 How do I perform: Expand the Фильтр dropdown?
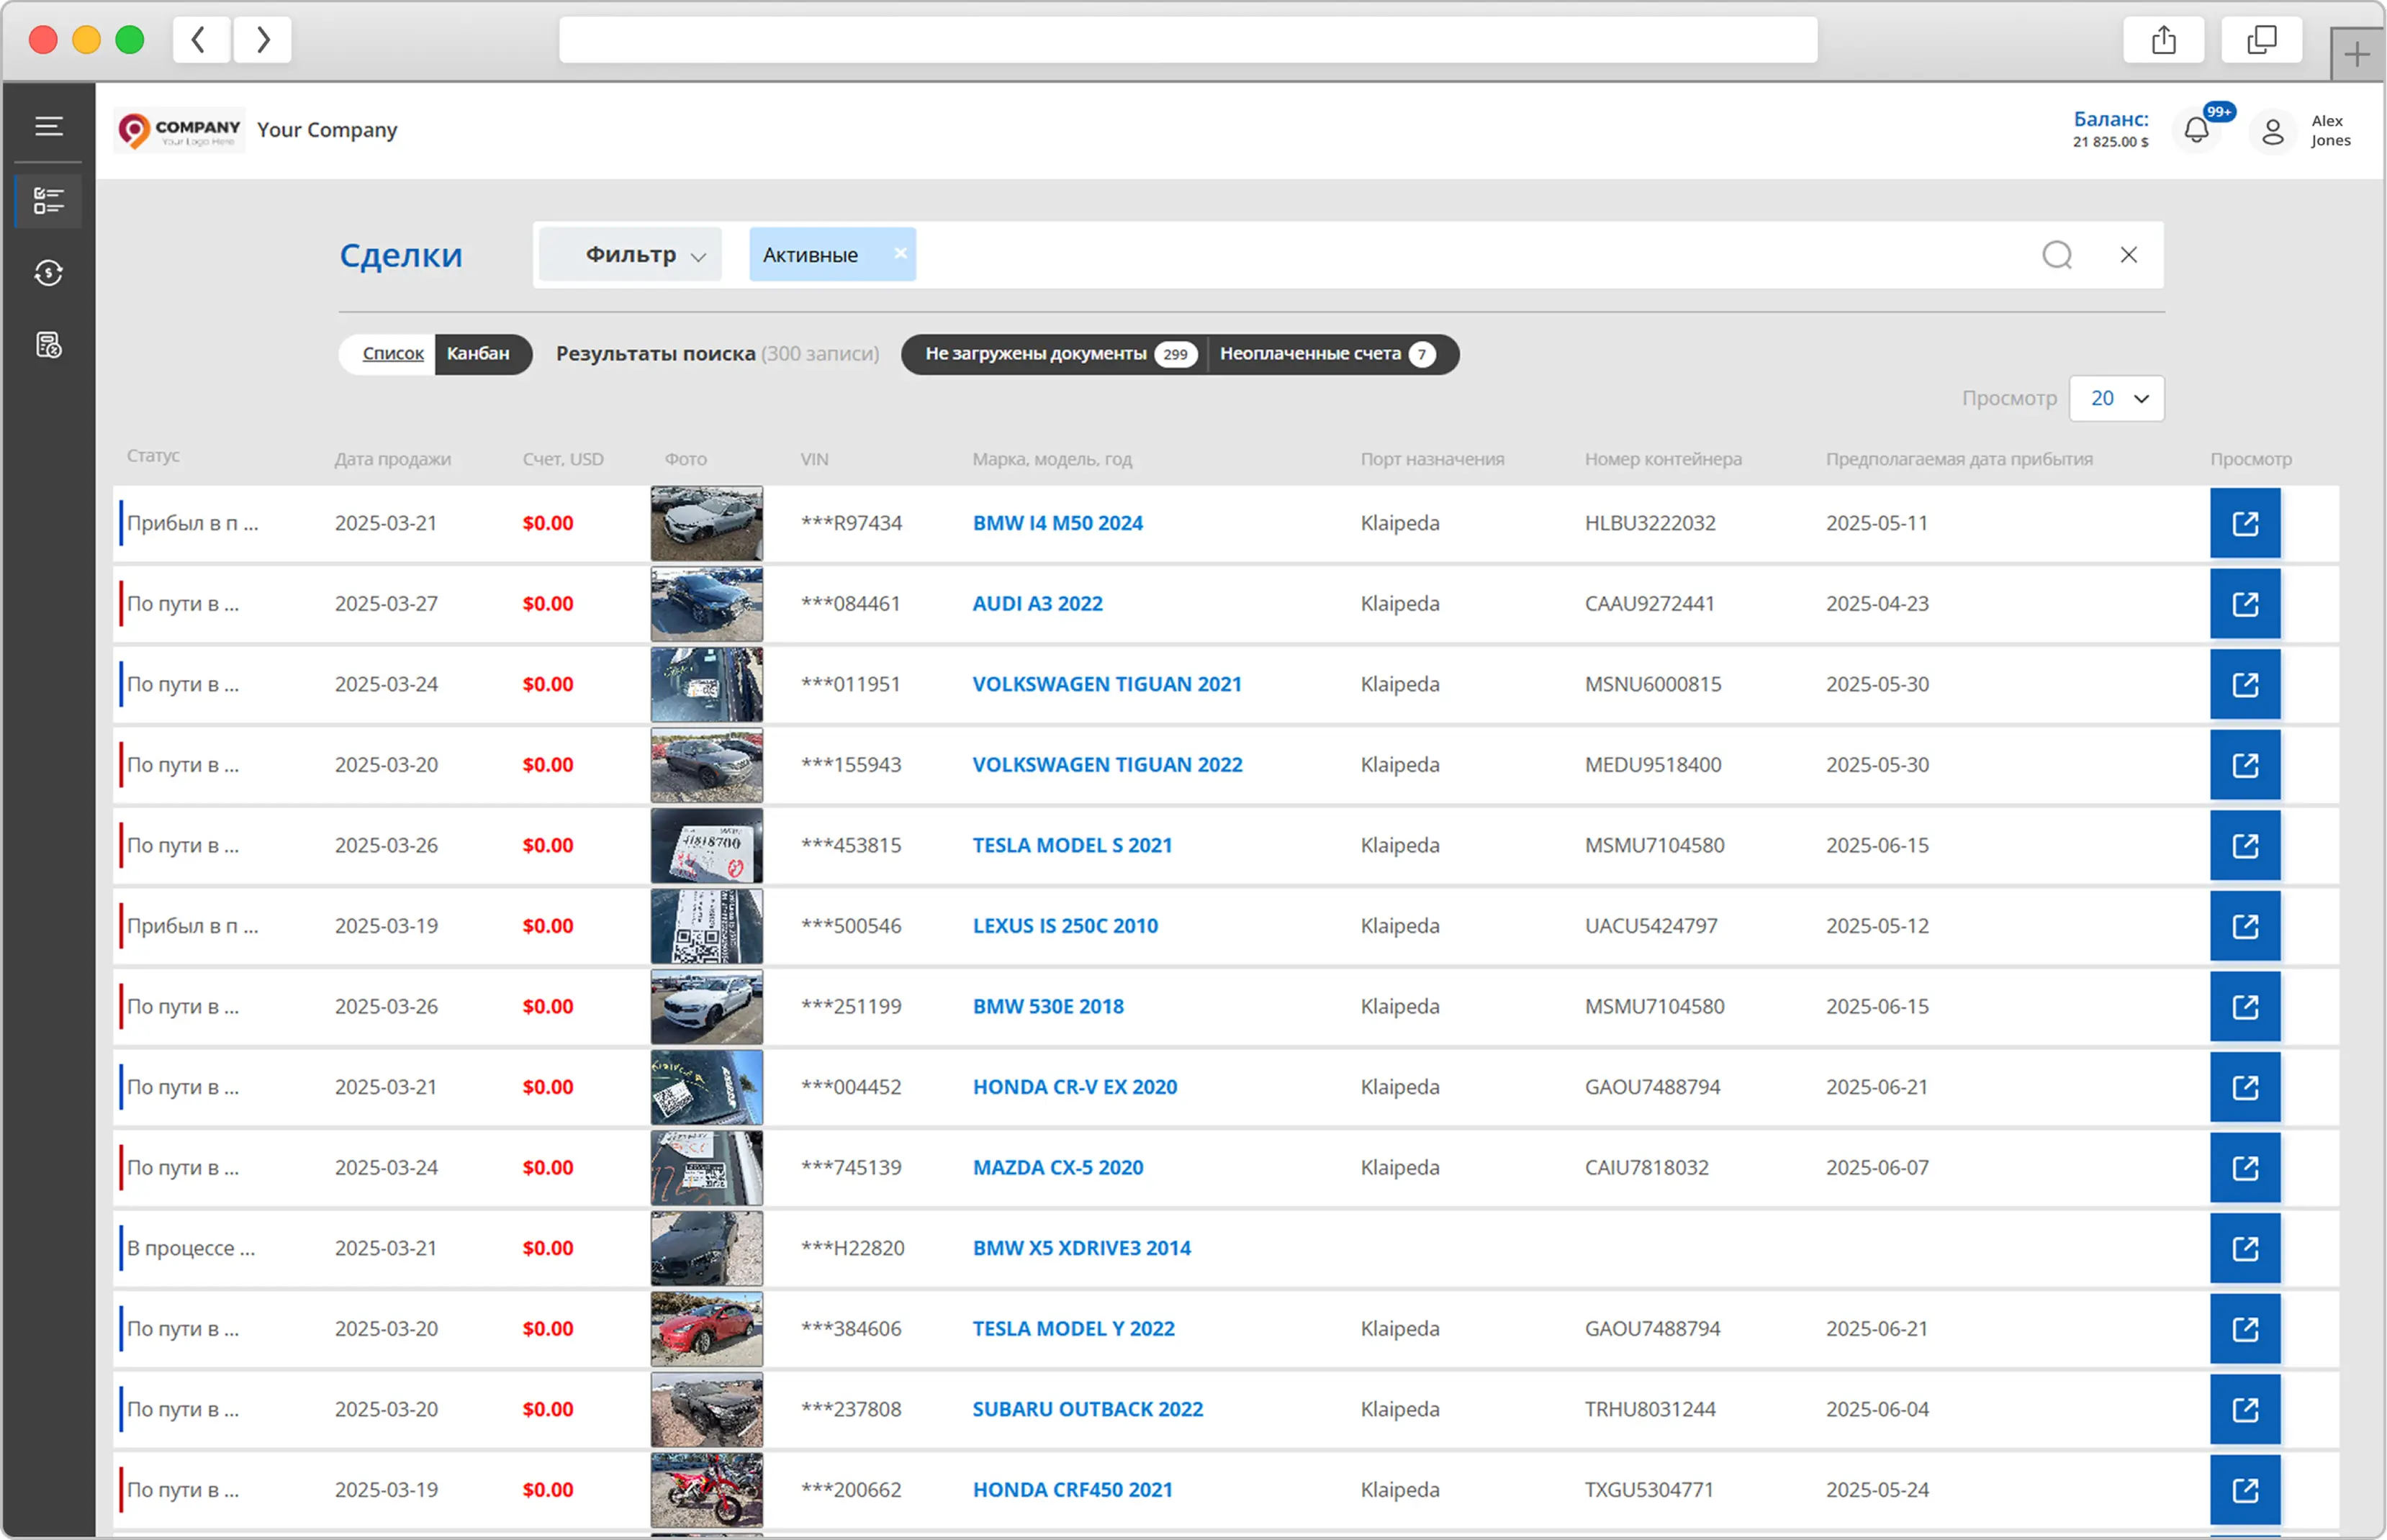pos(630,254)
